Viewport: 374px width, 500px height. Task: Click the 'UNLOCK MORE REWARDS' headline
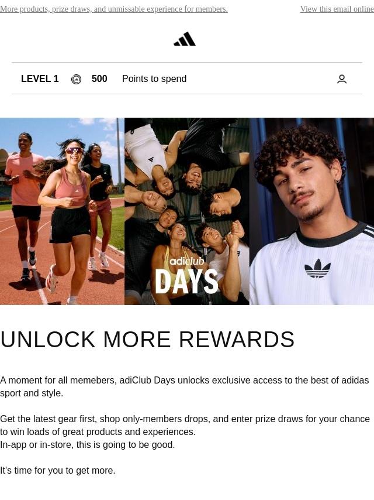[x=147, y=340]
